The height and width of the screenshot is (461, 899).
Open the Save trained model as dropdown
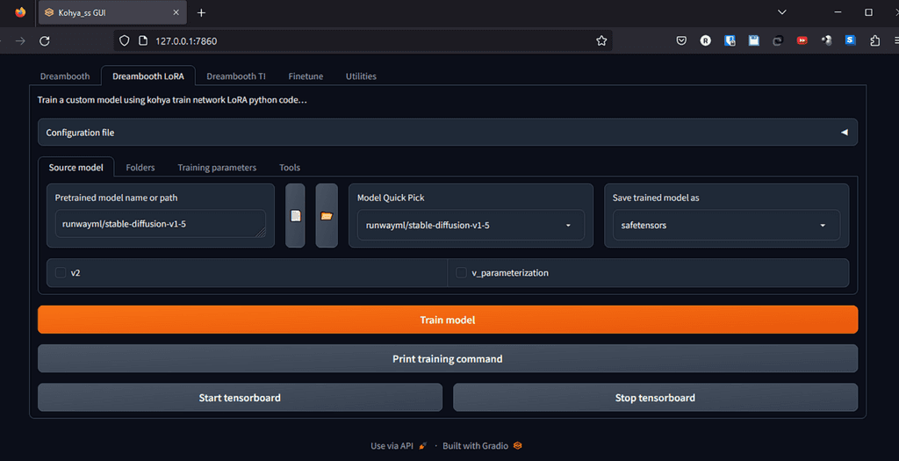[726, 226]
